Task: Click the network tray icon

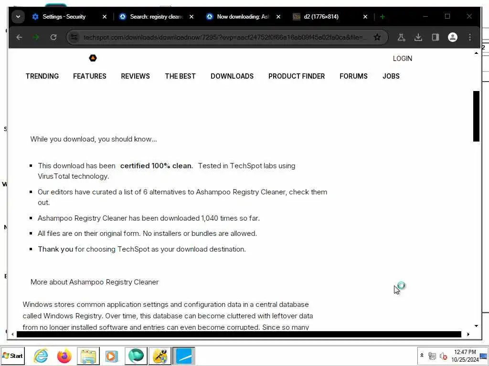Action: point(432,356)
